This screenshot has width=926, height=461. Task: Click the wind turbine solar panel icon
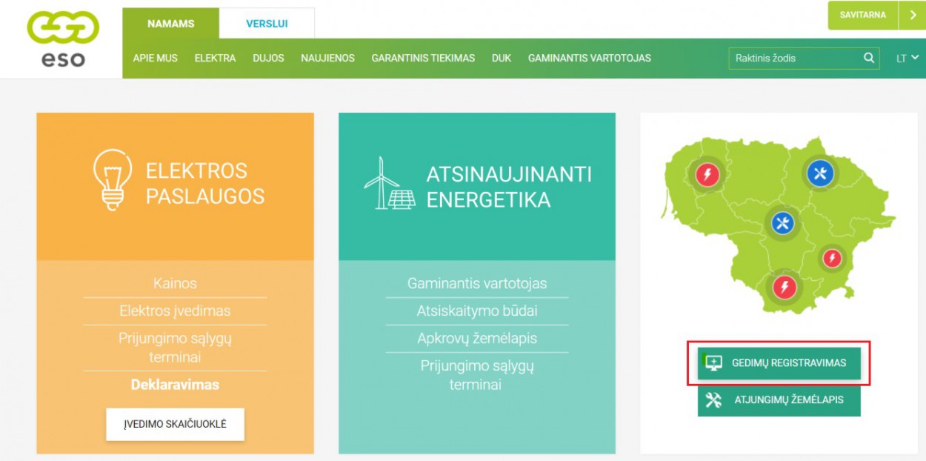(x=390, y=184)
